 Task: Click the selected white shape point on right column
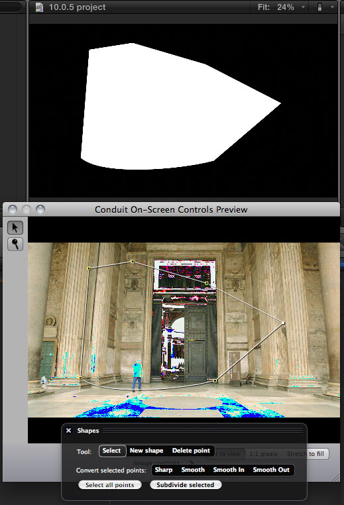283,323
